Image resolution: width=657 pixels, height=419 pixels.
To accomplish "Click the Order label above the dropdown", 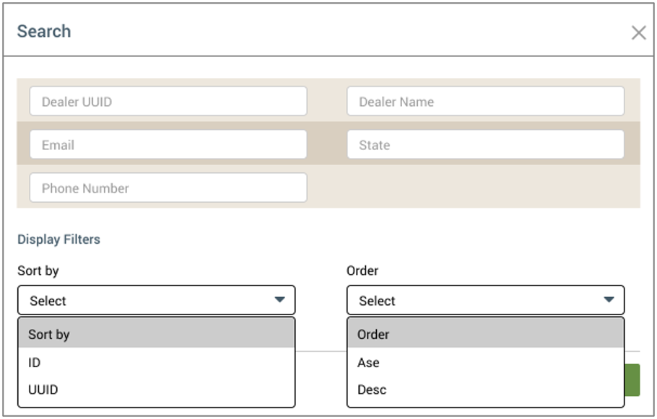I will pyautogui.click(x=362, y=270).
